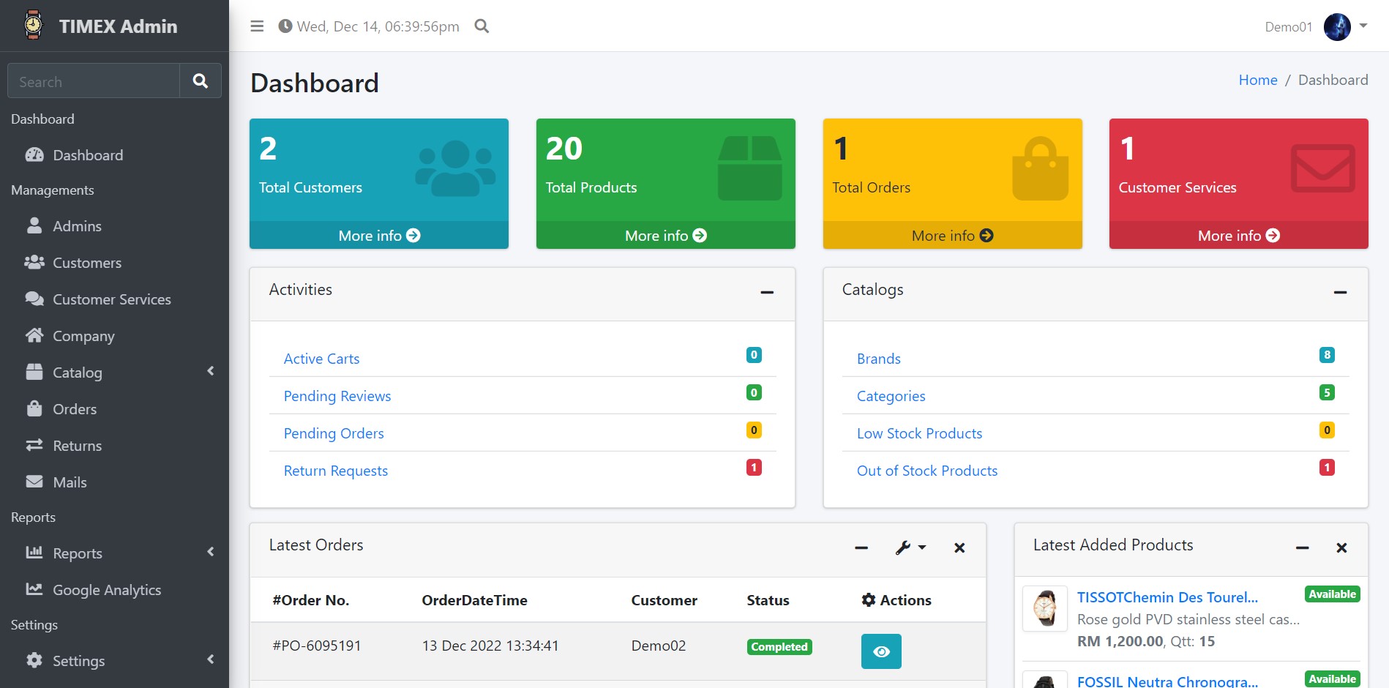Open More info for Total Products
1389x688 pixels.
coord(666,236)
